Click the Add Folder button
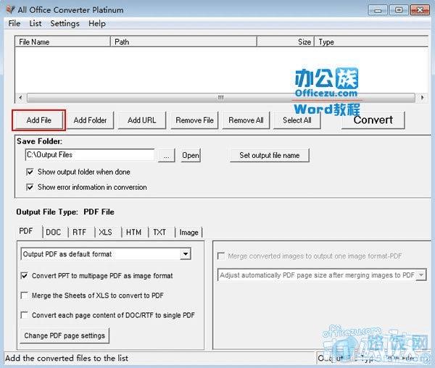This screenshot has height=368, width=435. tap(90, 120)
